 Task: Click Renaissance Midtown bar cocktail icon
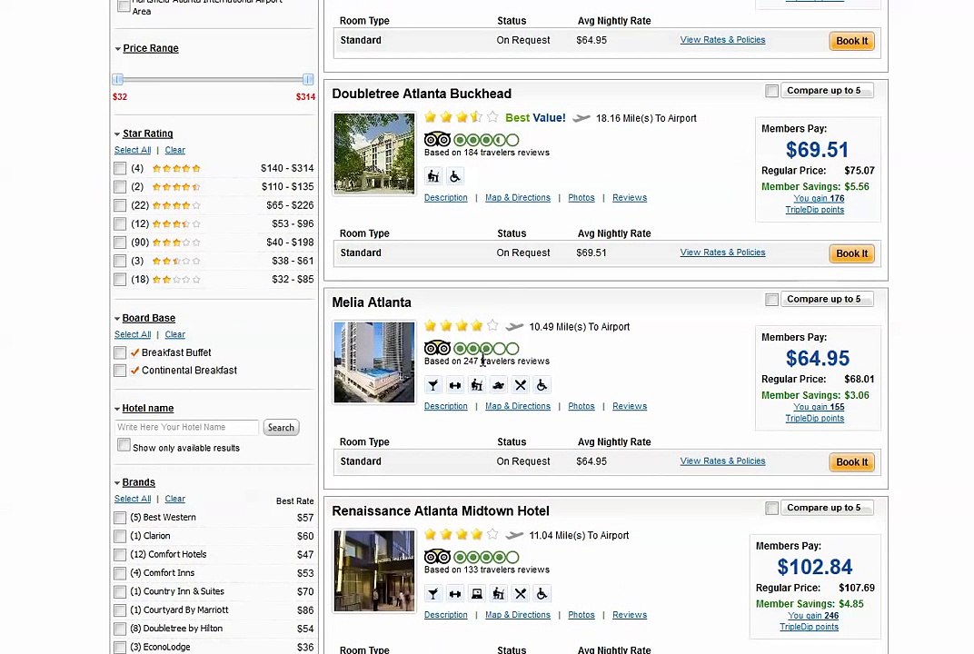pos(433,594)
